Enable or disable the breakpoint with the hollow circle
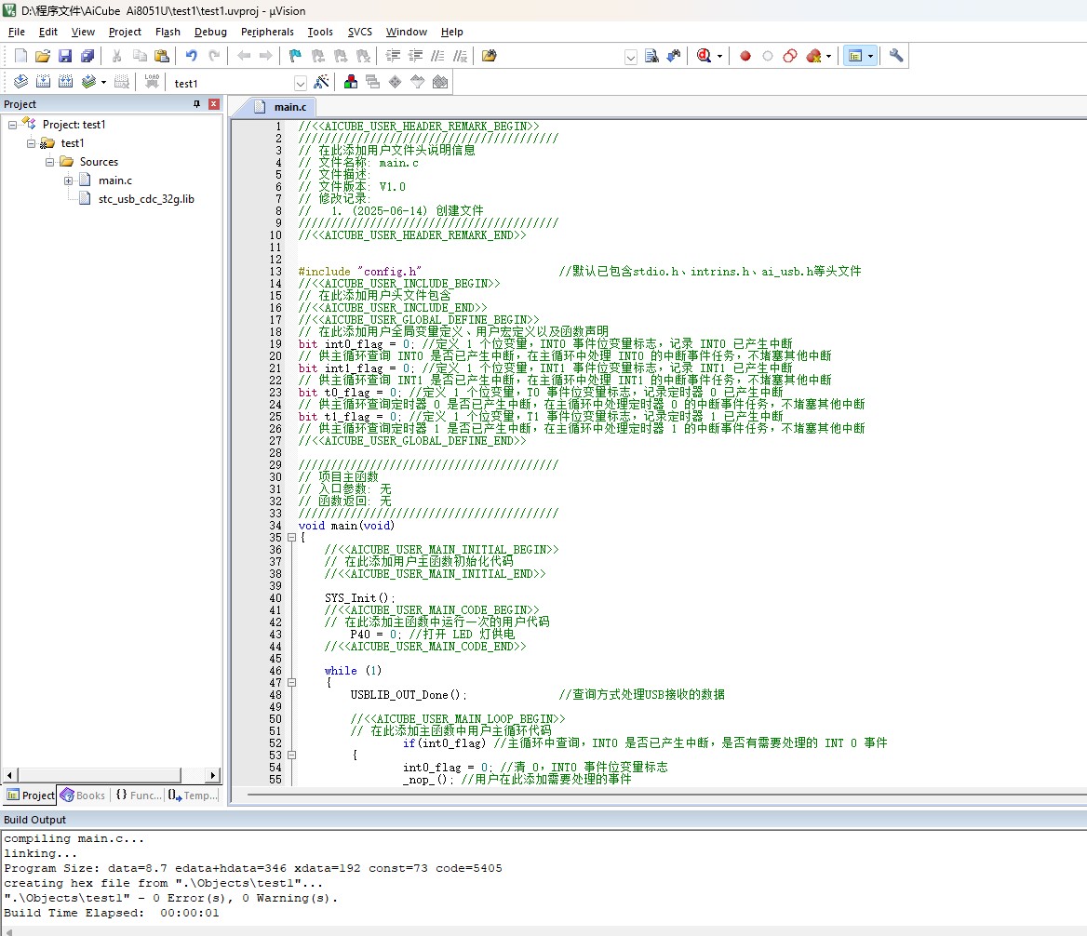 coord(768,56)
